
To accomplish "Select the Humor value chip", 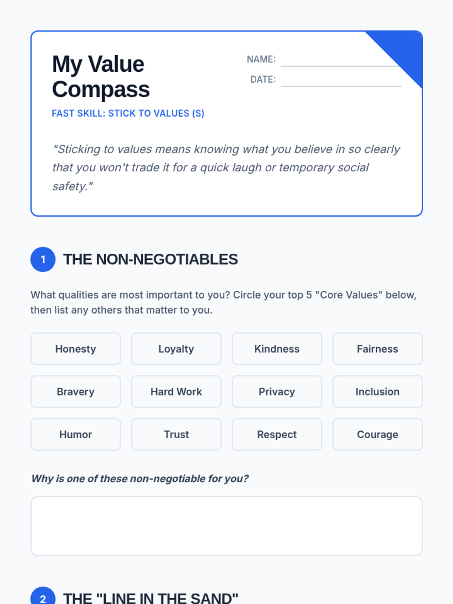I will click(75, 434).
